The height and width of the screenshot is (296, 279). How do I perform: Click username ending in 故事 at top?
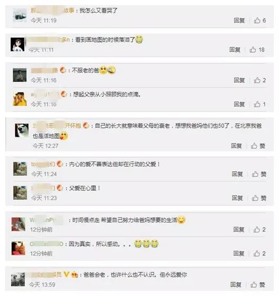tap(52, 10)
